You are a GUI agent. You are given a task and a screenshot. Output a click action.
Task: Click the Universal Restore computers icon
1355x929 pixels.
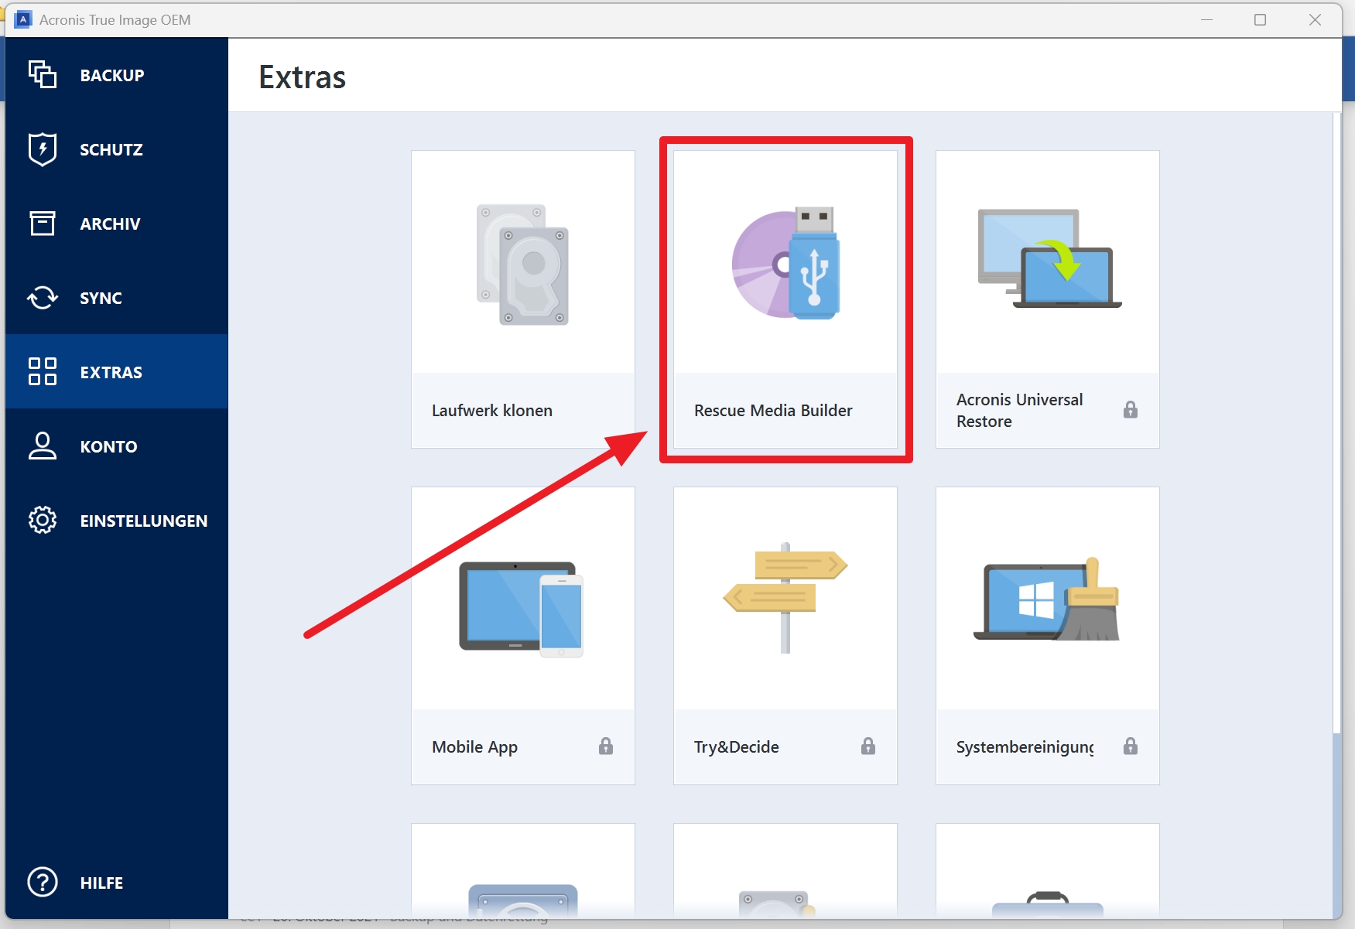[x=1049, y=258]
